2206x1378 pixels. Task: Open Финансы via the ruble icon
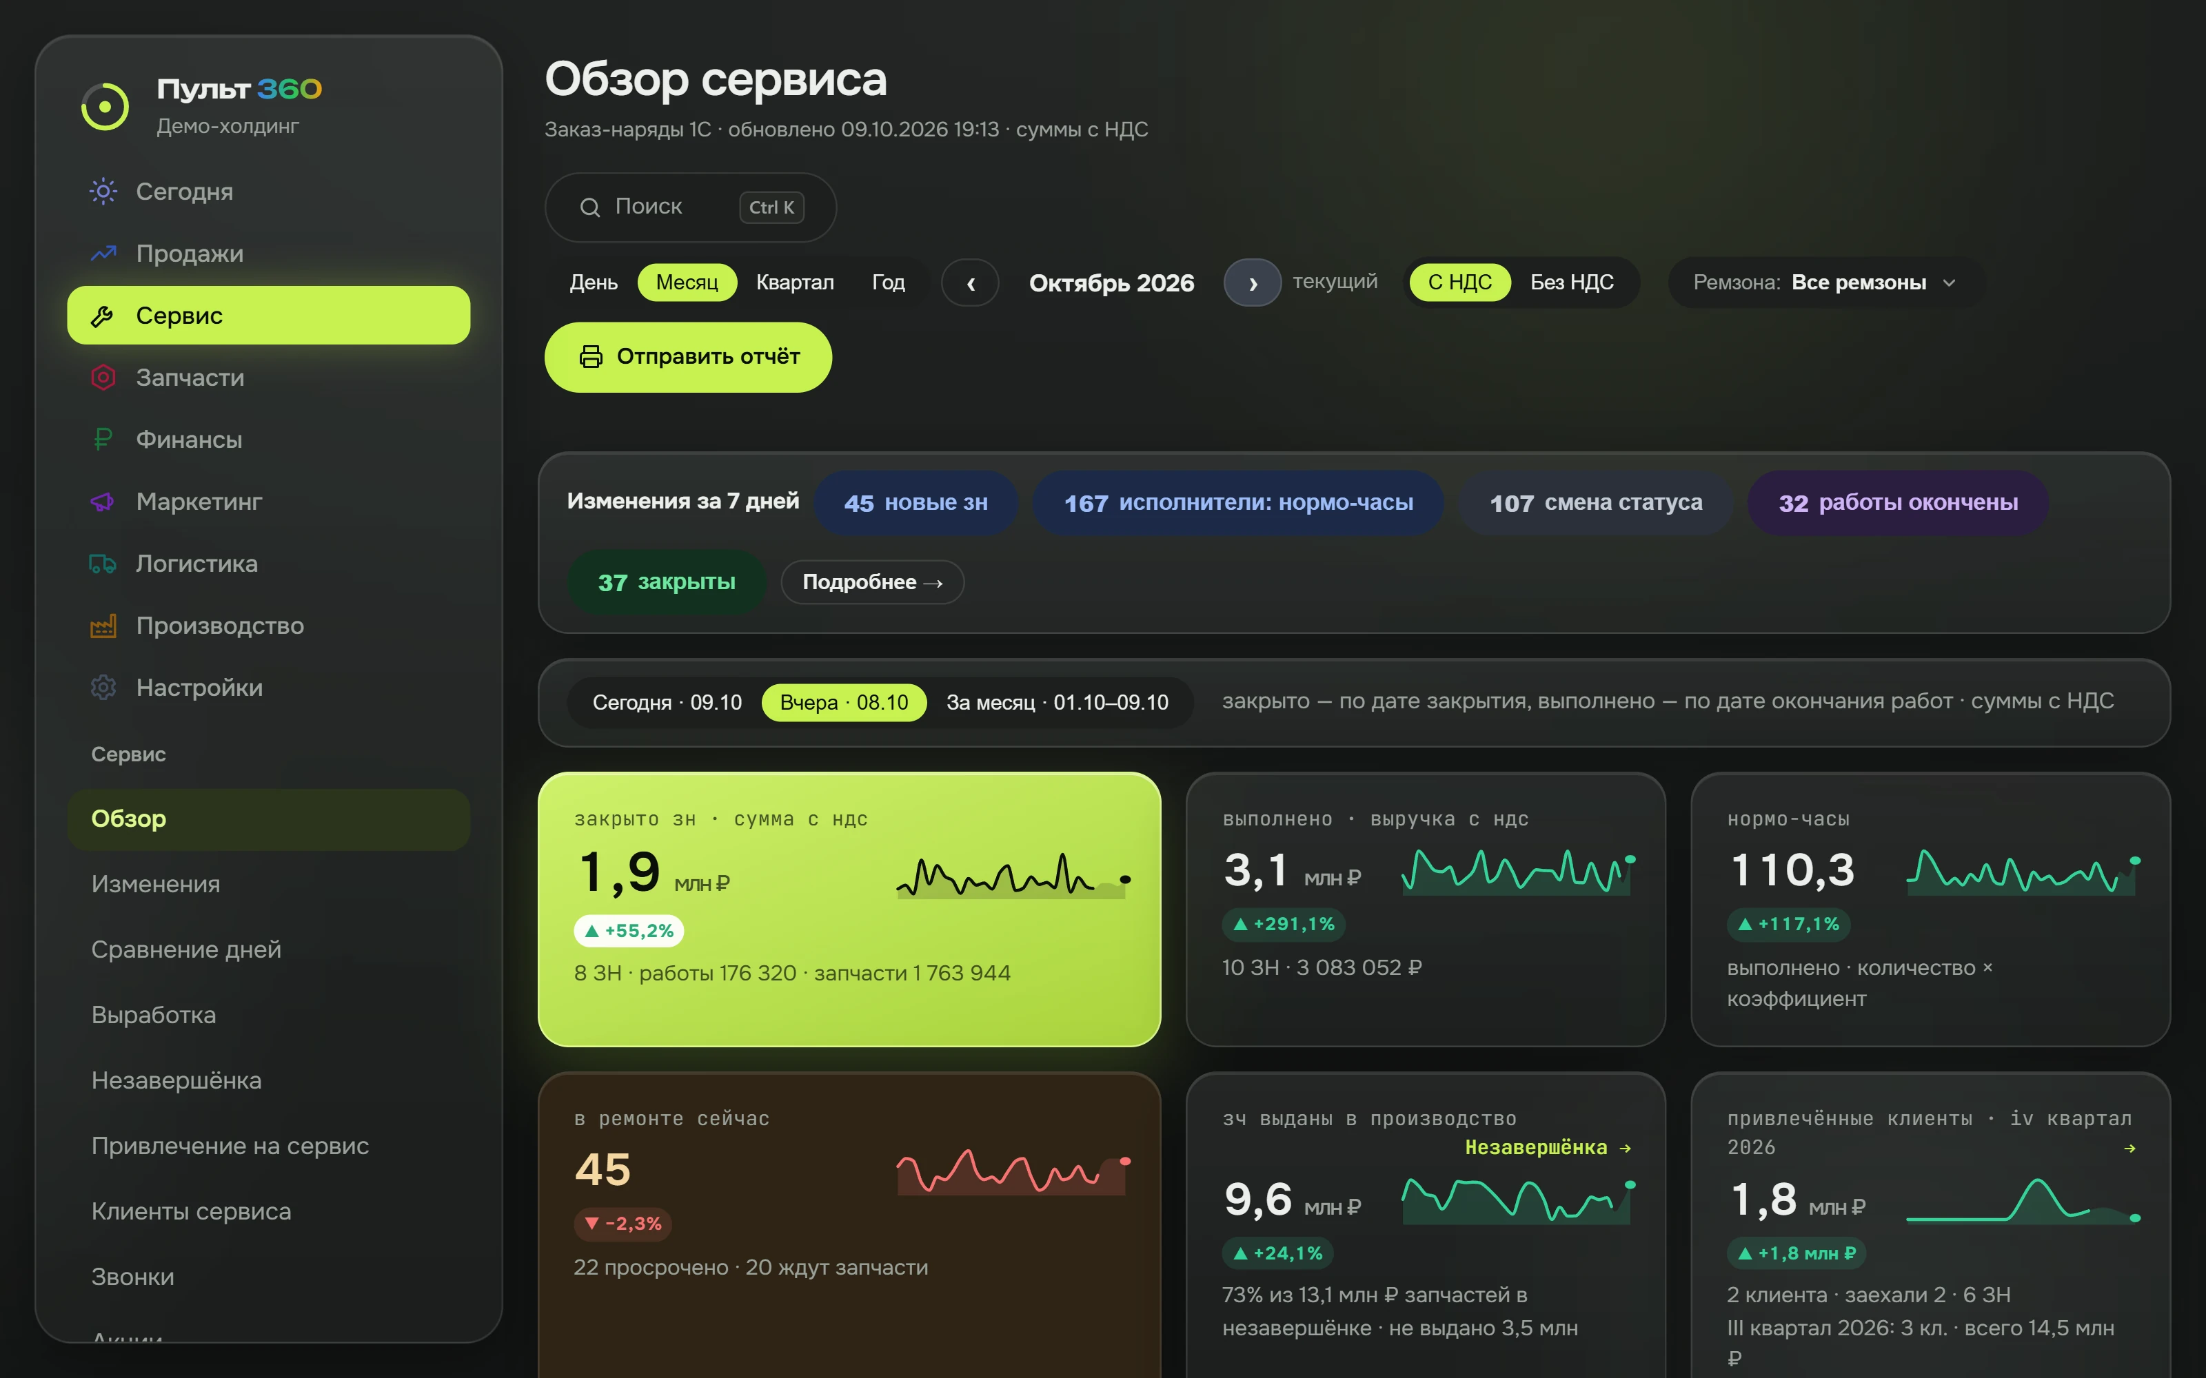tap(103, 440)
